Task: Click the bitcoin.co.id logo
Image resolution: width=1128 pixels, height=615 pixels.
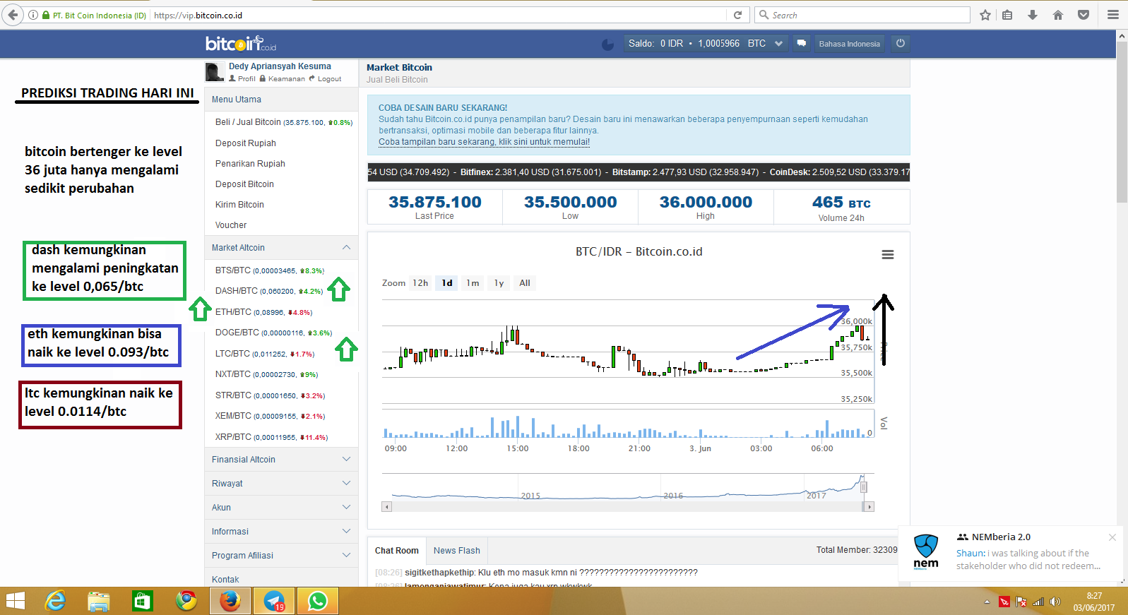Action: pos(241,44)
